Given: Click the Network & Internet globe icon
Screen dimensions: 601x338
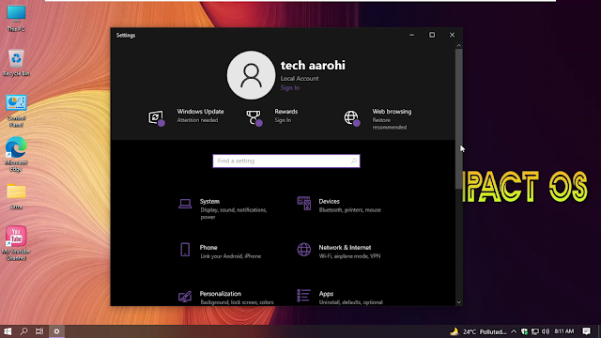Looking at the screenshot, I should [304, 250].
